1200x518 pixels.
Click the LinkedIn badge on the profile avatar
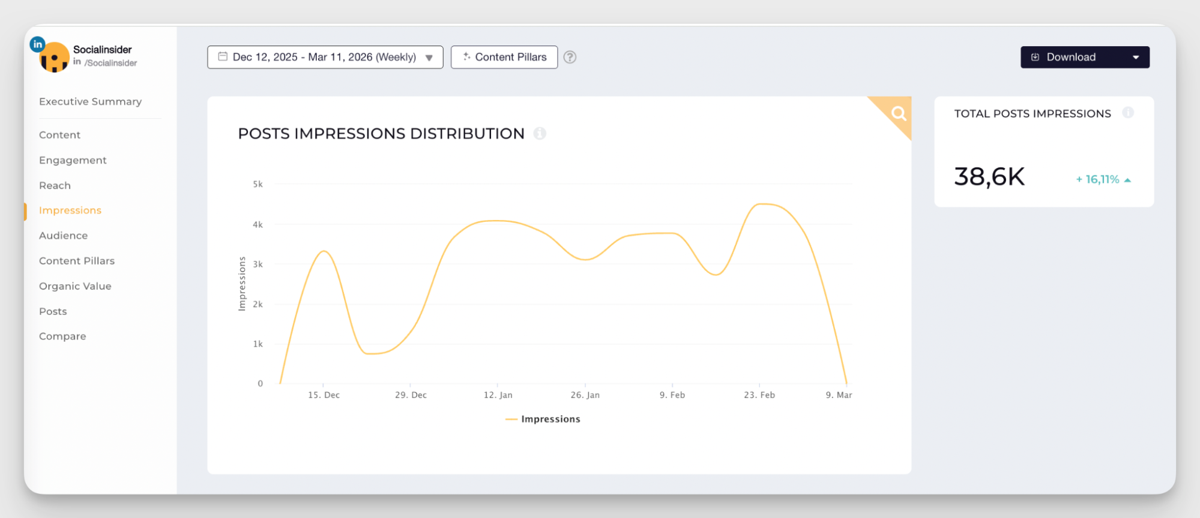pyautogui.click(x=37, y=44)
